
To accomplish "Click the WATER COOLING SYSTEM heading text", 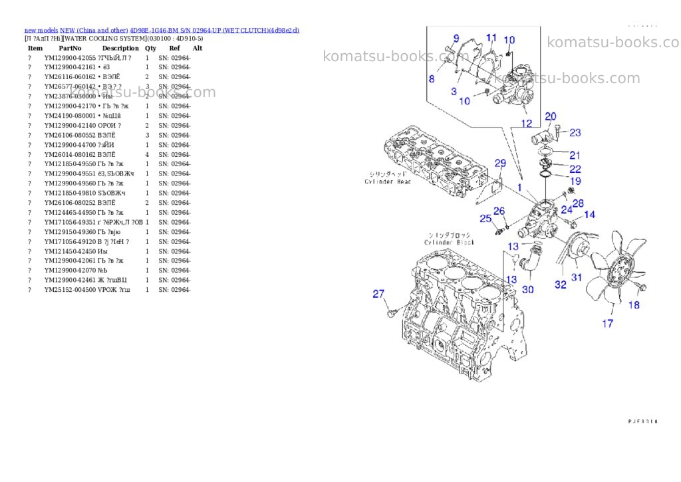I will click(x=104, y=38).
